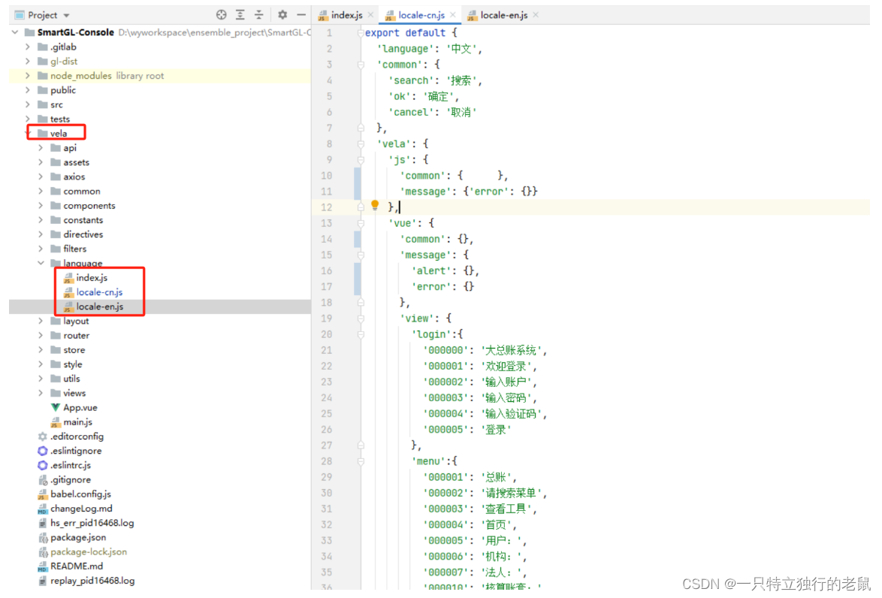882x598 pixels.
Task: Close the locale-en.js tab
Action: coord(536,15)
